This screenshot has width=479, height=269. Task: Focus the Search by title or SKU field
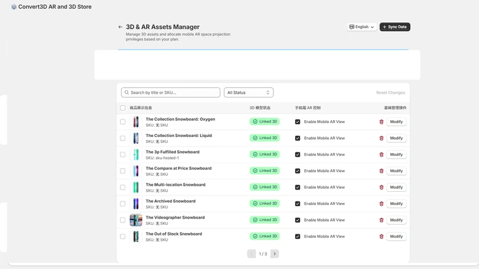(171, 93)
